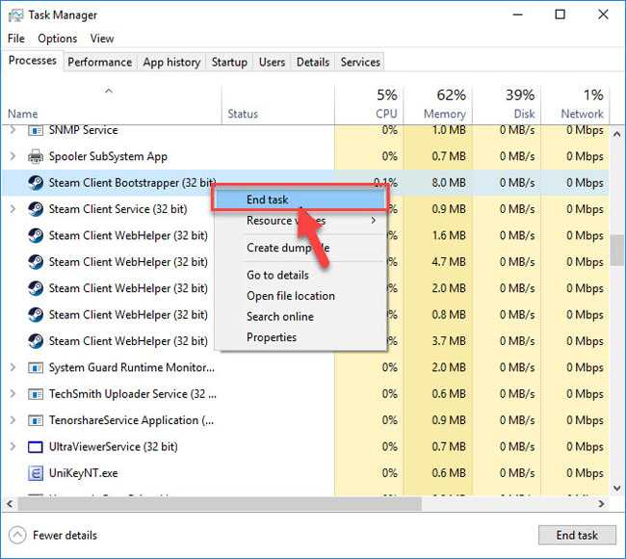Click the SNMP Service process icon

coord(36,130)
